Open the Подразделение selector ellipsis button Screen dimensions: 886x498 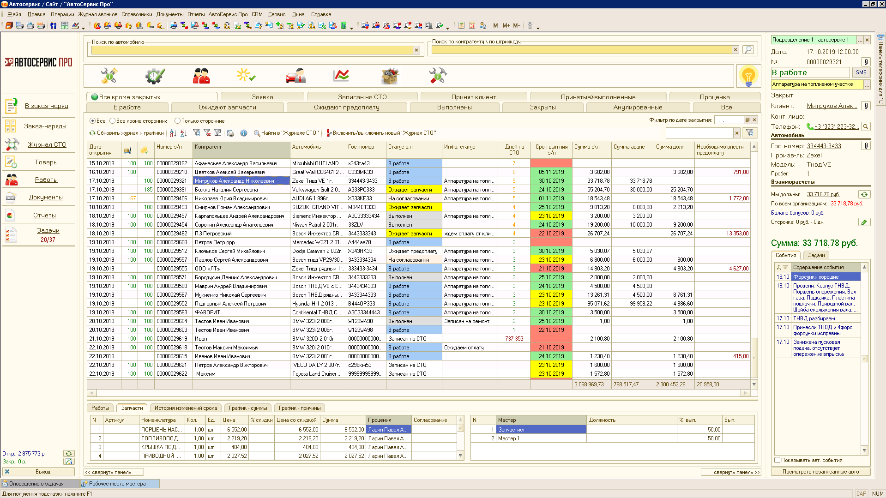click(x=860, y=40)
